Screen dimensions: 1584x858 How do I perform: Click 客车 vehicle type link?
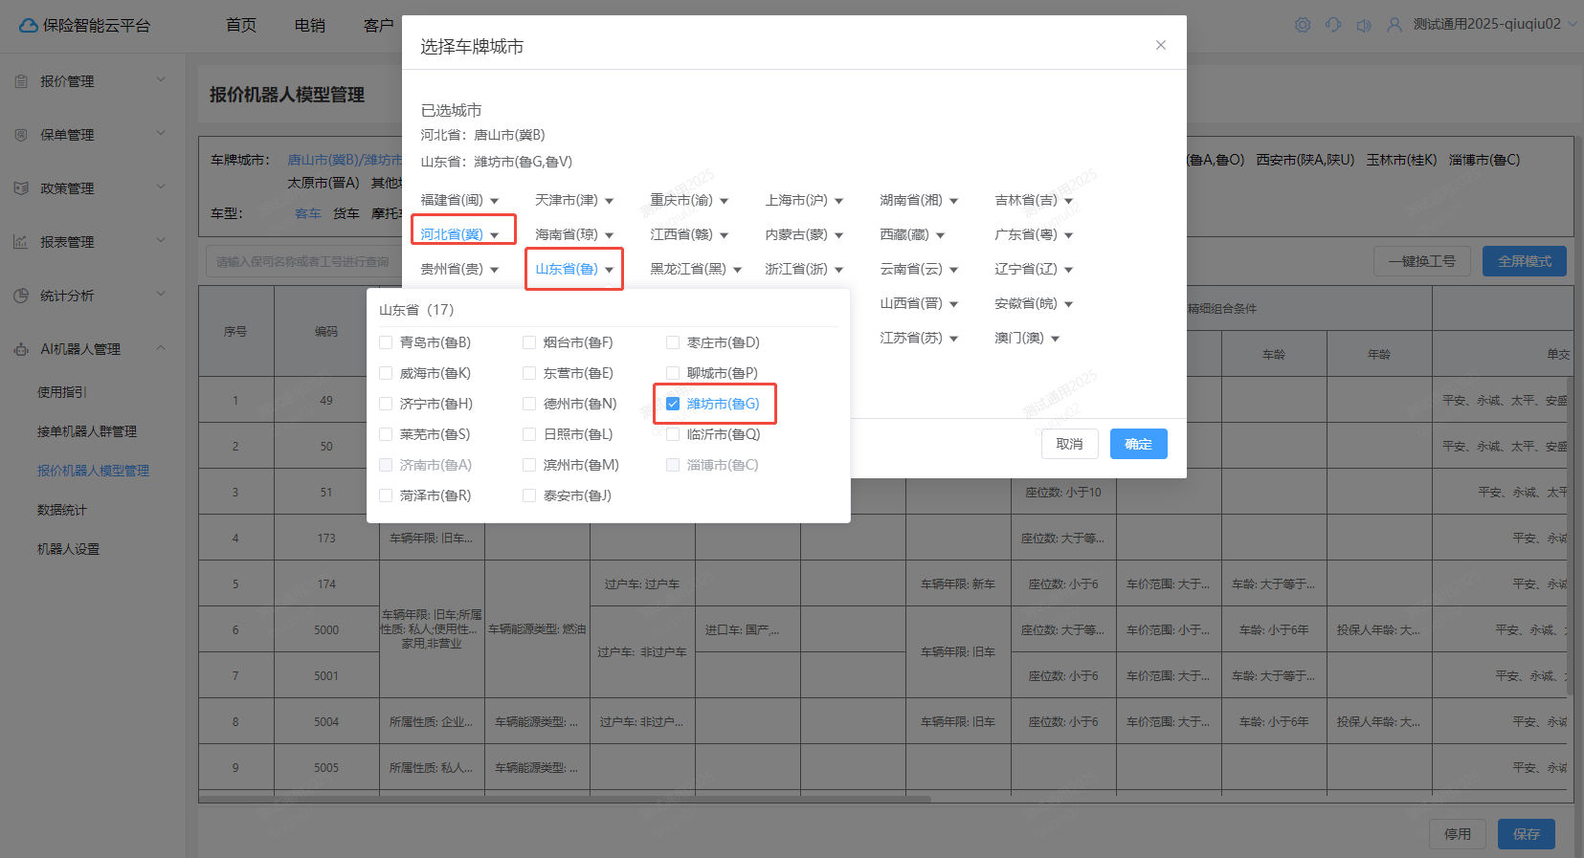[x=308, y=213]
